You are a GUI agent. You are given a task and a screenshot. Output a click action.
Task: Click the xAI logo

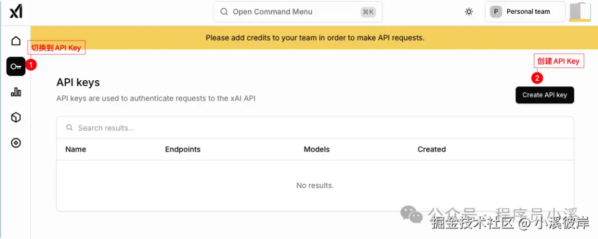[x=16, y=12]
